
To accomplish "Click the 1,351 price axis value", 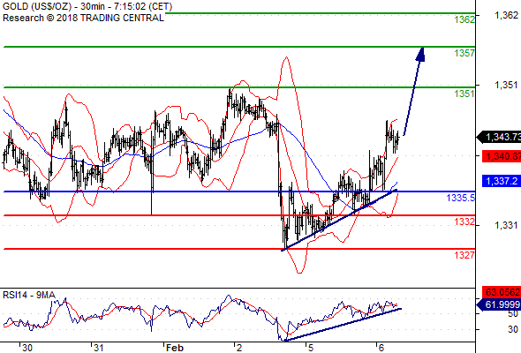I will click(506, 85).
